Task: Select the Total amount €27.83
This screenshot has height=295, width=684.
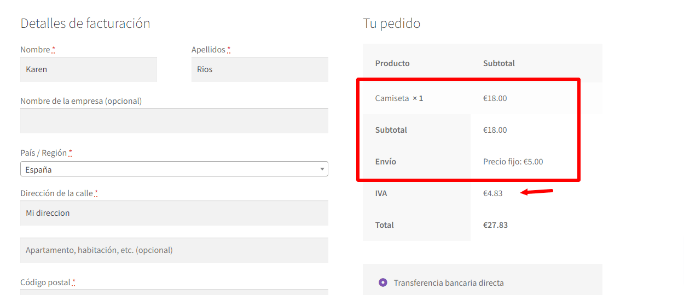Action: click(x=495, y=225)
